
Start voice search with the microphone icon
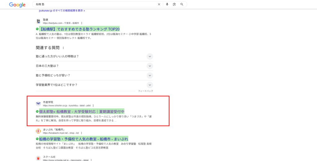[x=167, y=4]
